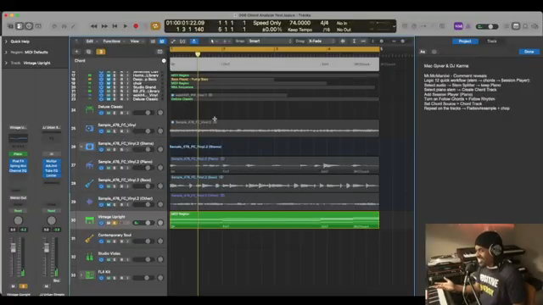Click the Duplicate Track button
This screenshot has height=305, width=543.
point(88,52)
